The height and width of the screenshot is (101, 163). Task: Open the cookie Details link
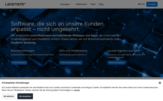77,90
